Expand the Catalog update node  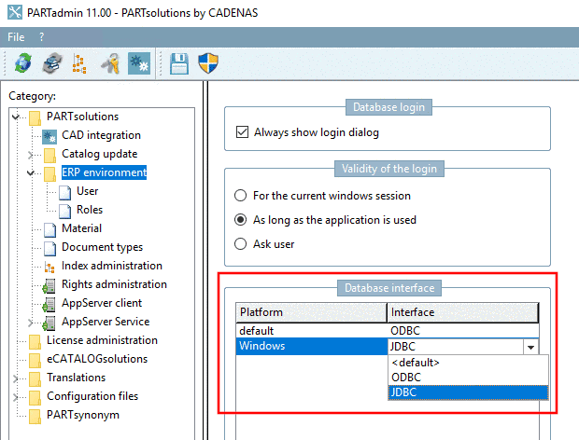(x=30, y=155)
